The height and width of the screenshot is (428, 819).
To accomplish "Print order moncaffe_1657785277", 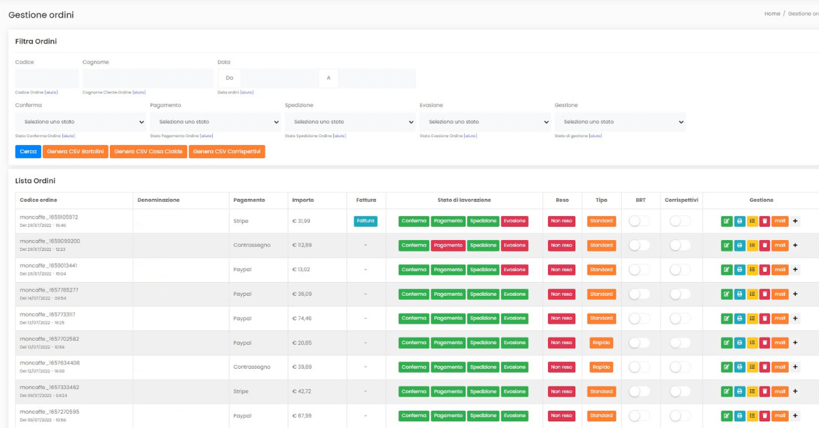I will (739, 294).
